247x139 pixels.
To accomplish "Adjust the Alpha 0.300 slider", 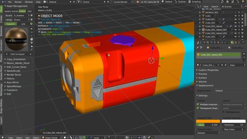I will pyautogui.click(x=208, y=125).
